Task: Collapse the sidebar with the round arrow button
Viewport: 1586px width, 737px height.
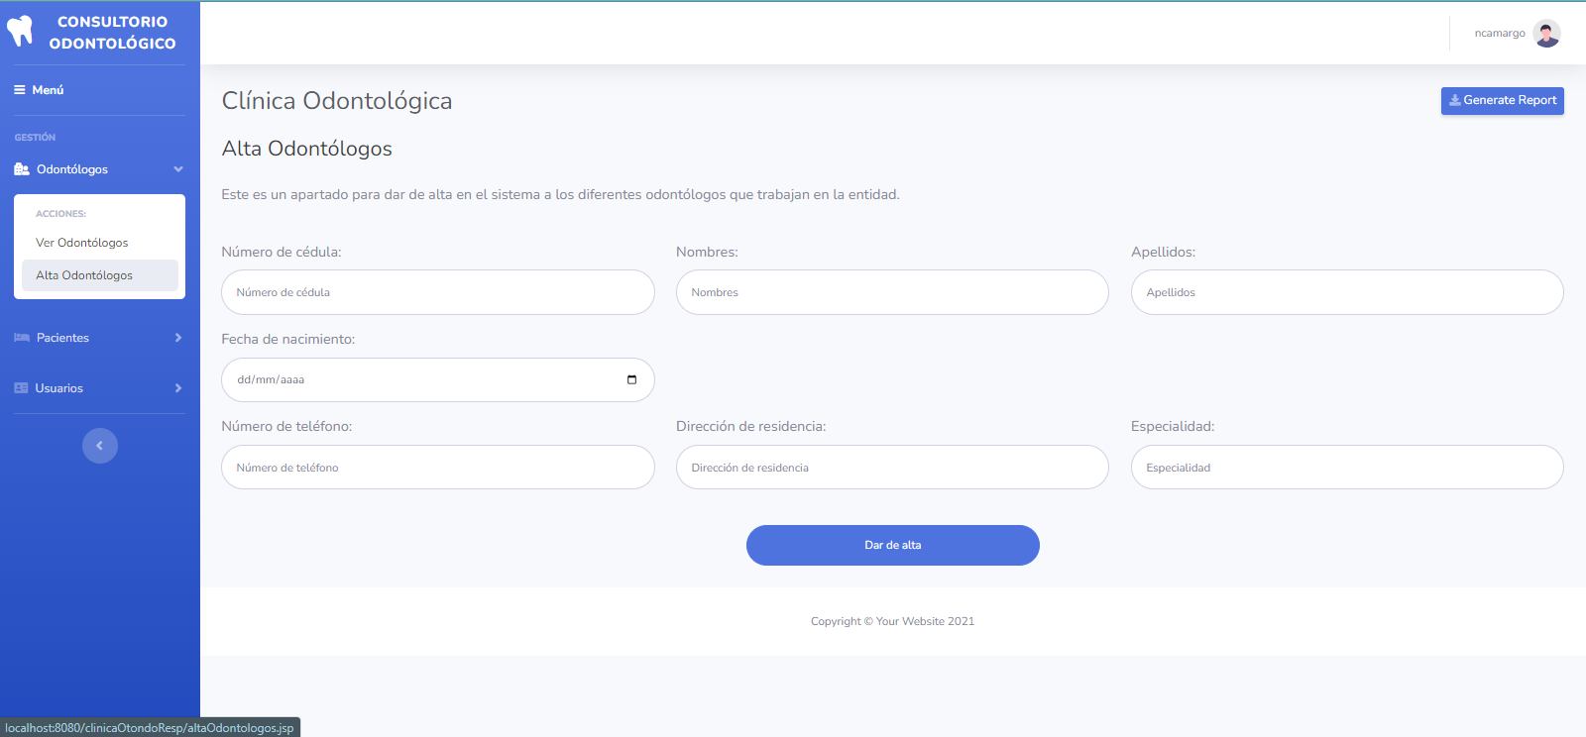Action: [100, 446]
